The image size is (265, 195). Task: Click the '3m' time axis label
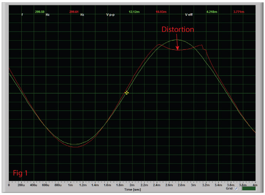coord(194,185)
